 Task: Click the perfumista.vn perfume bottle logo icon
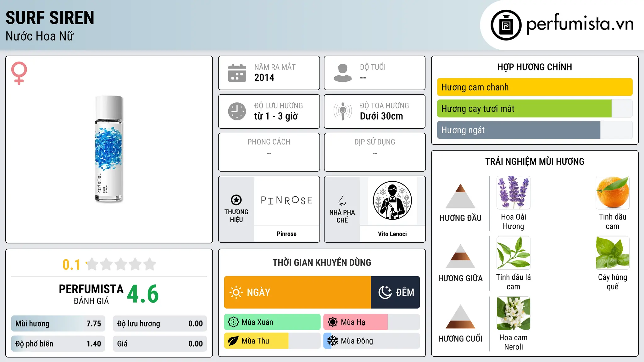point(506,25)
